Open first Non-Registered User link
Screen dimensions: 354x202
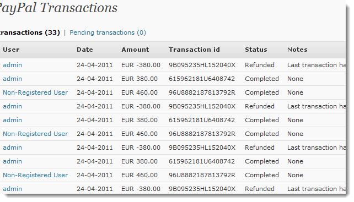35,92
